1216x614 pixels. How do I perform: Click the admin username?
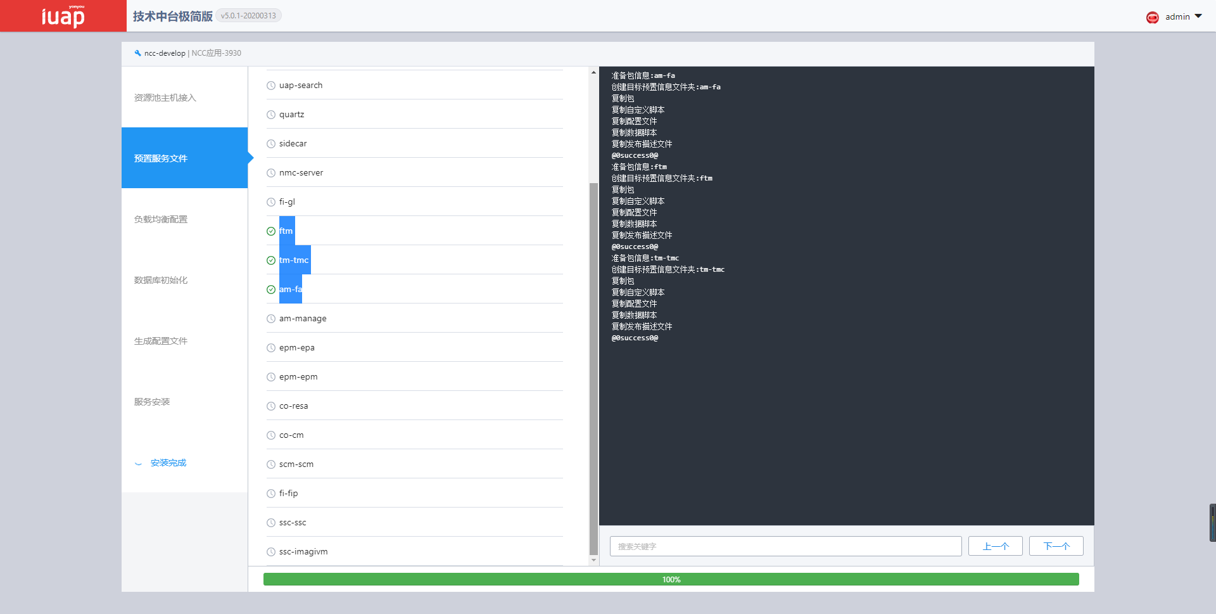tap(1177, 17)
